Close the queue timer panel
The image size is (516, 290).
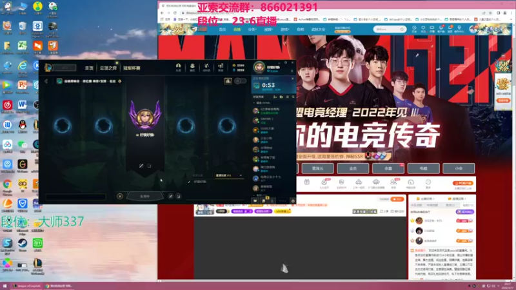tap(293, 79)
